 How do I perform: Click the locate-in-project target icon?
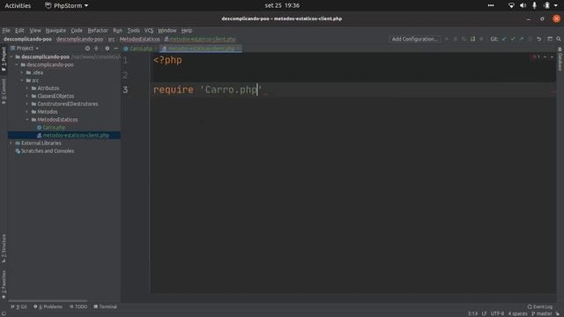point(87,48)
